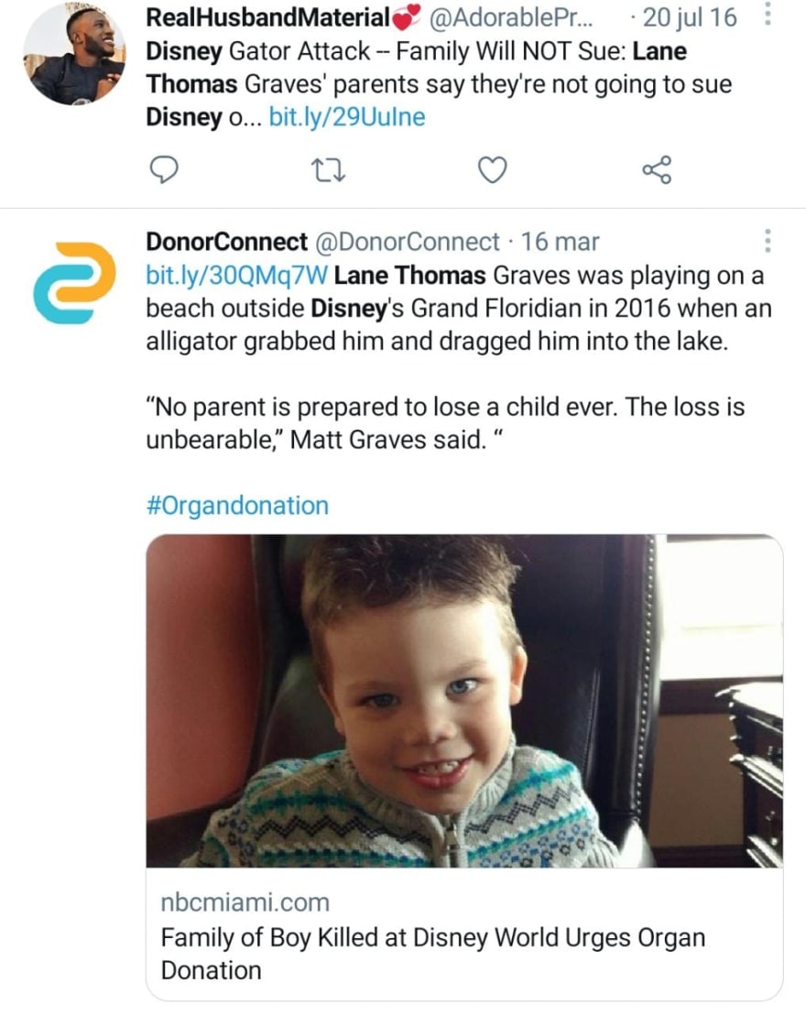Screen dimensions: 806x1015
Task: View RealHusbandMaterial profile picture
Action: click(73, 53)
